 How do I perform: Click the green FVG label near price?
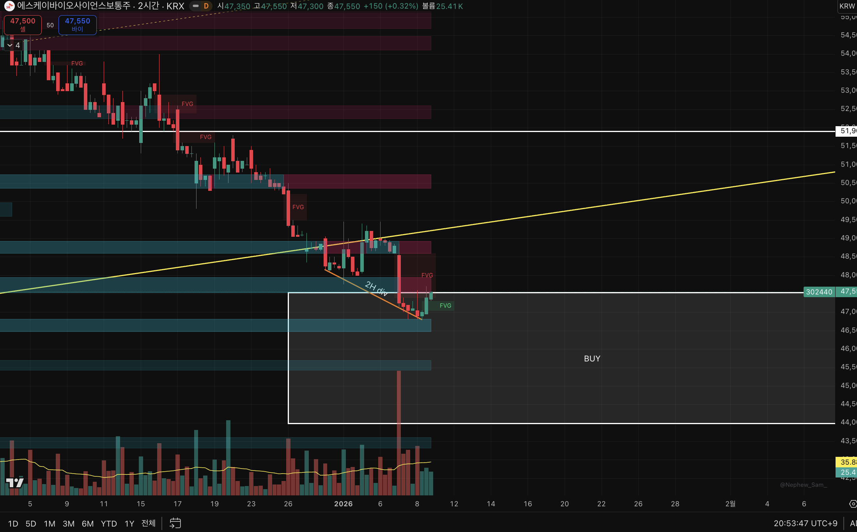coord(445,306)
